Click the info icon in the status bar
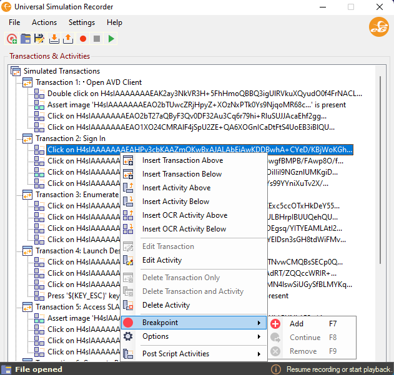Image resolution: width=394 pixels, height=375 pixels. pyautogui.click(x=276, y=369)
